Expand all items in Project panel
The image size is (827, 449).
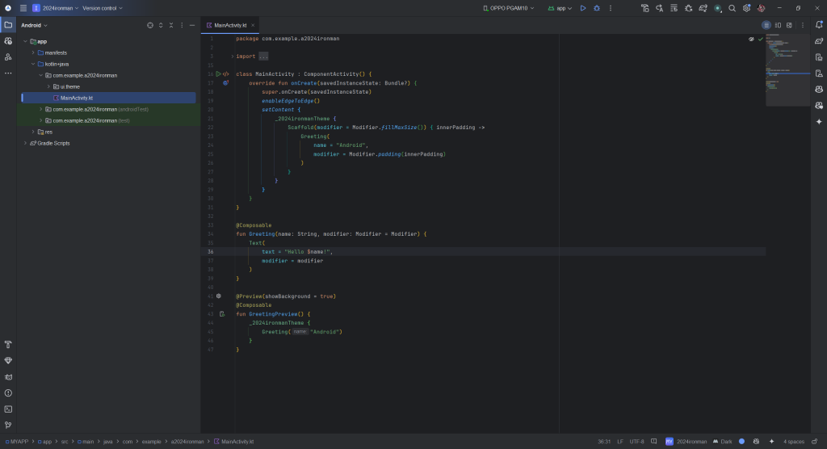click(161, 25)
